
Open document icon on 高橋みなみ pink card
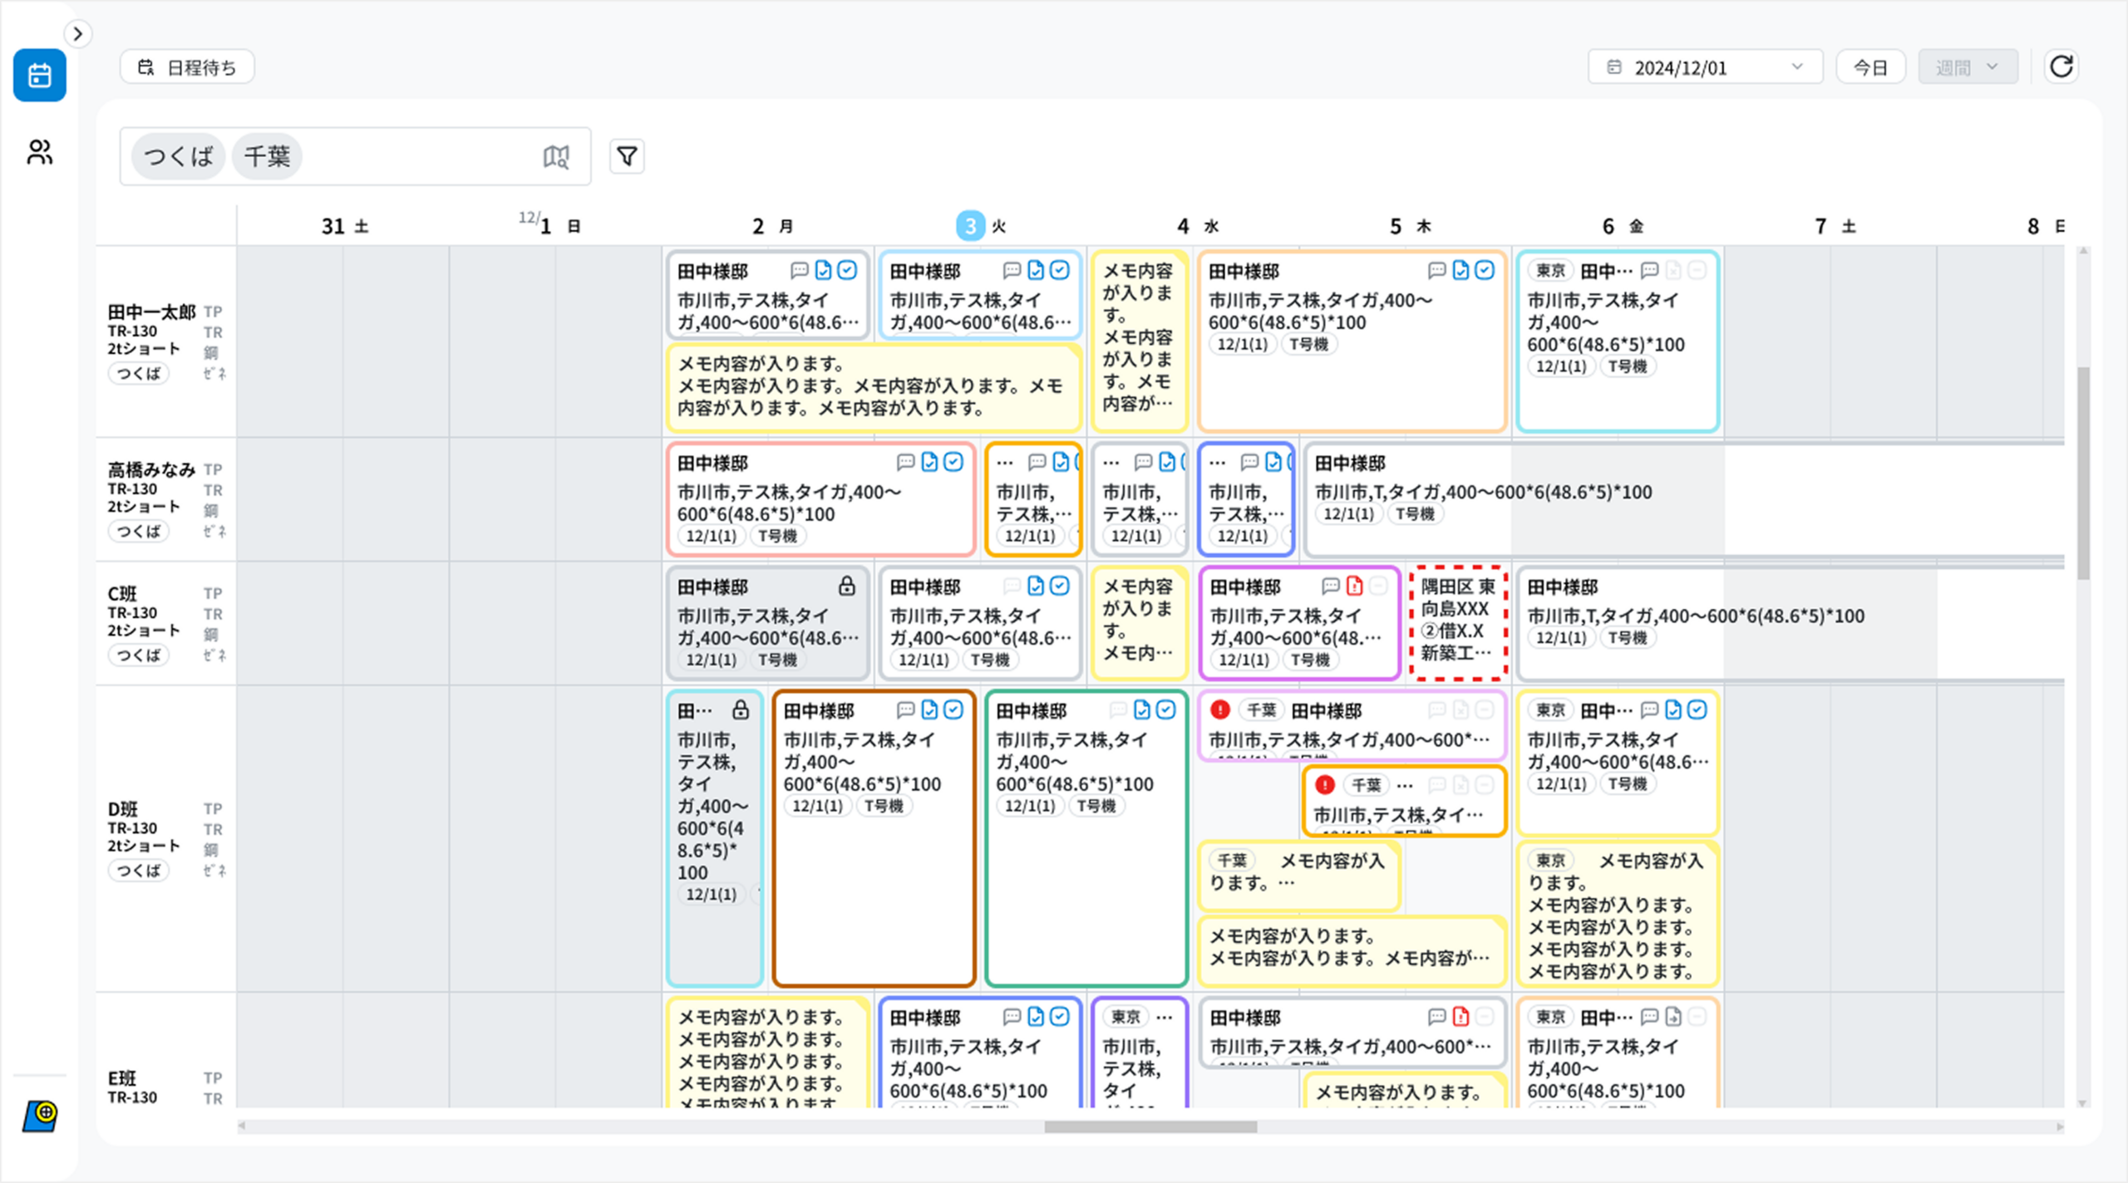tap(929, 462)
